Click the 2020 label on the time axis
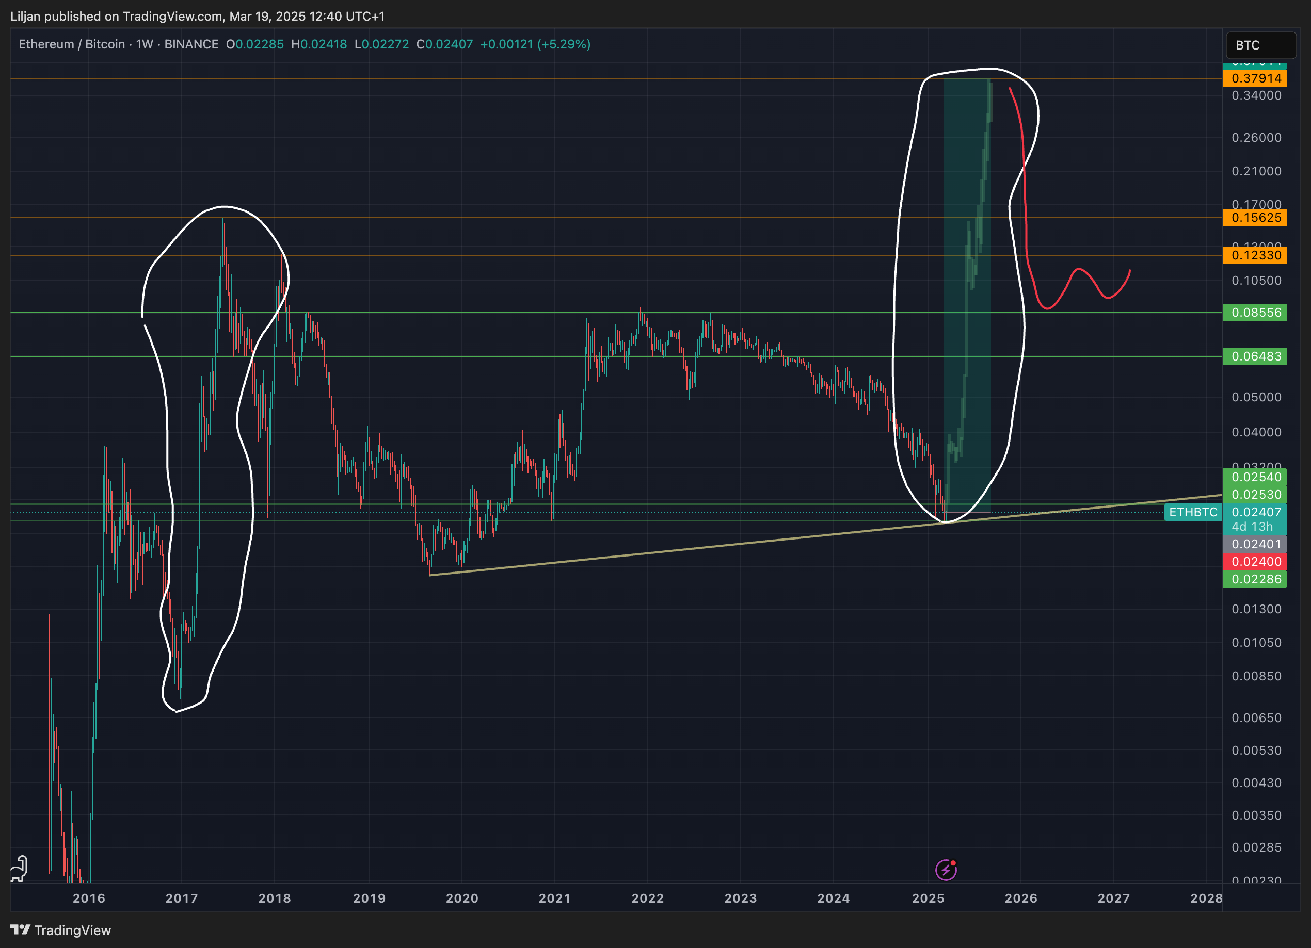1311x948 pixels. (x=462, y=898)
